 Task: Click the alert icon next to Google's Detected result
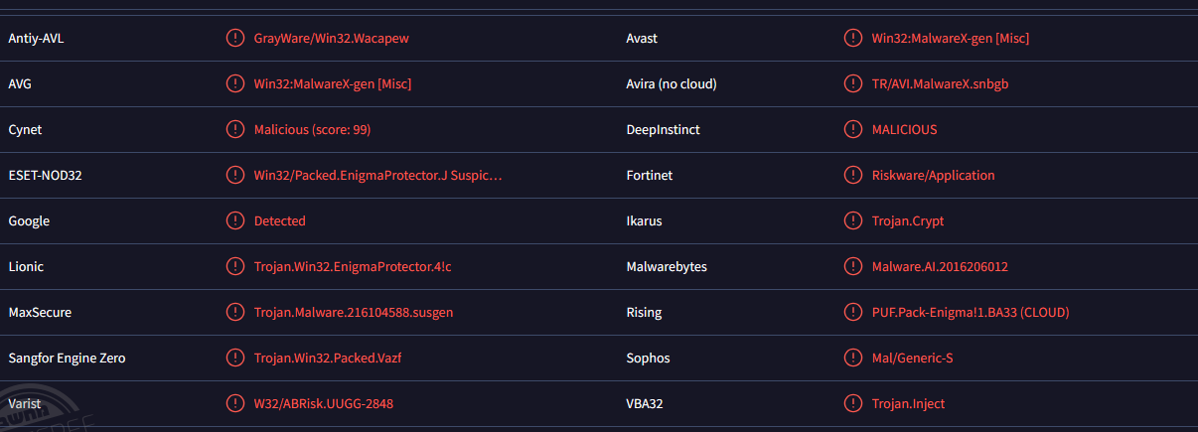[234, 221]
